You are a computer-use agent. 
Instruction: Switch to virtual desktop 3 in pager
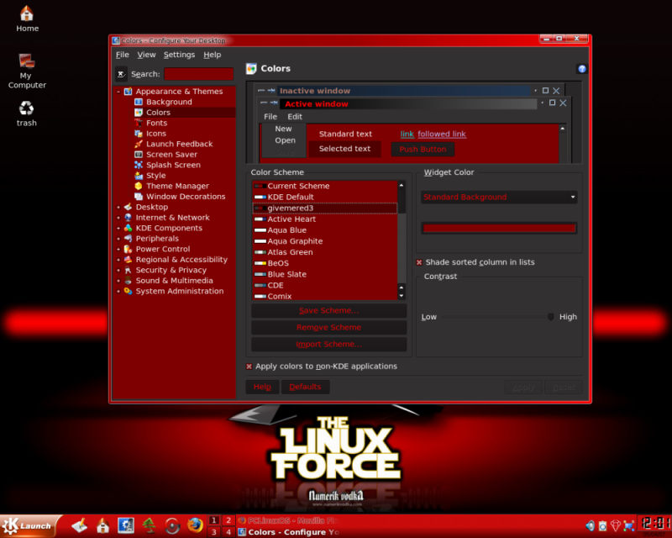point(213,532)
